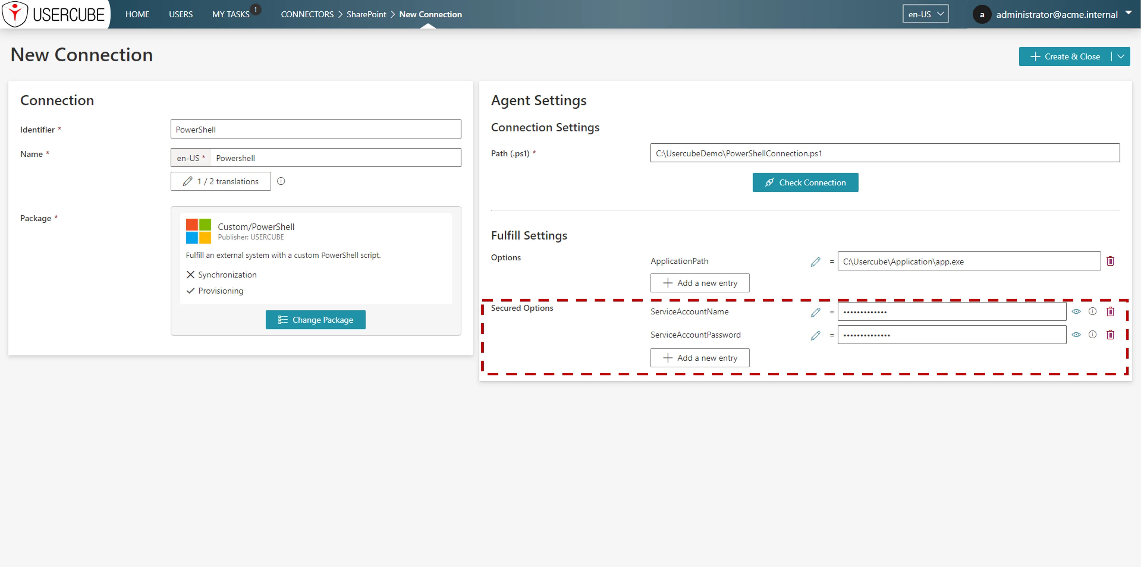Delete the ServiceAccountName secured entry
Image resolution: width=1141 pixels, height=567 pixels.
point(1110,311)
